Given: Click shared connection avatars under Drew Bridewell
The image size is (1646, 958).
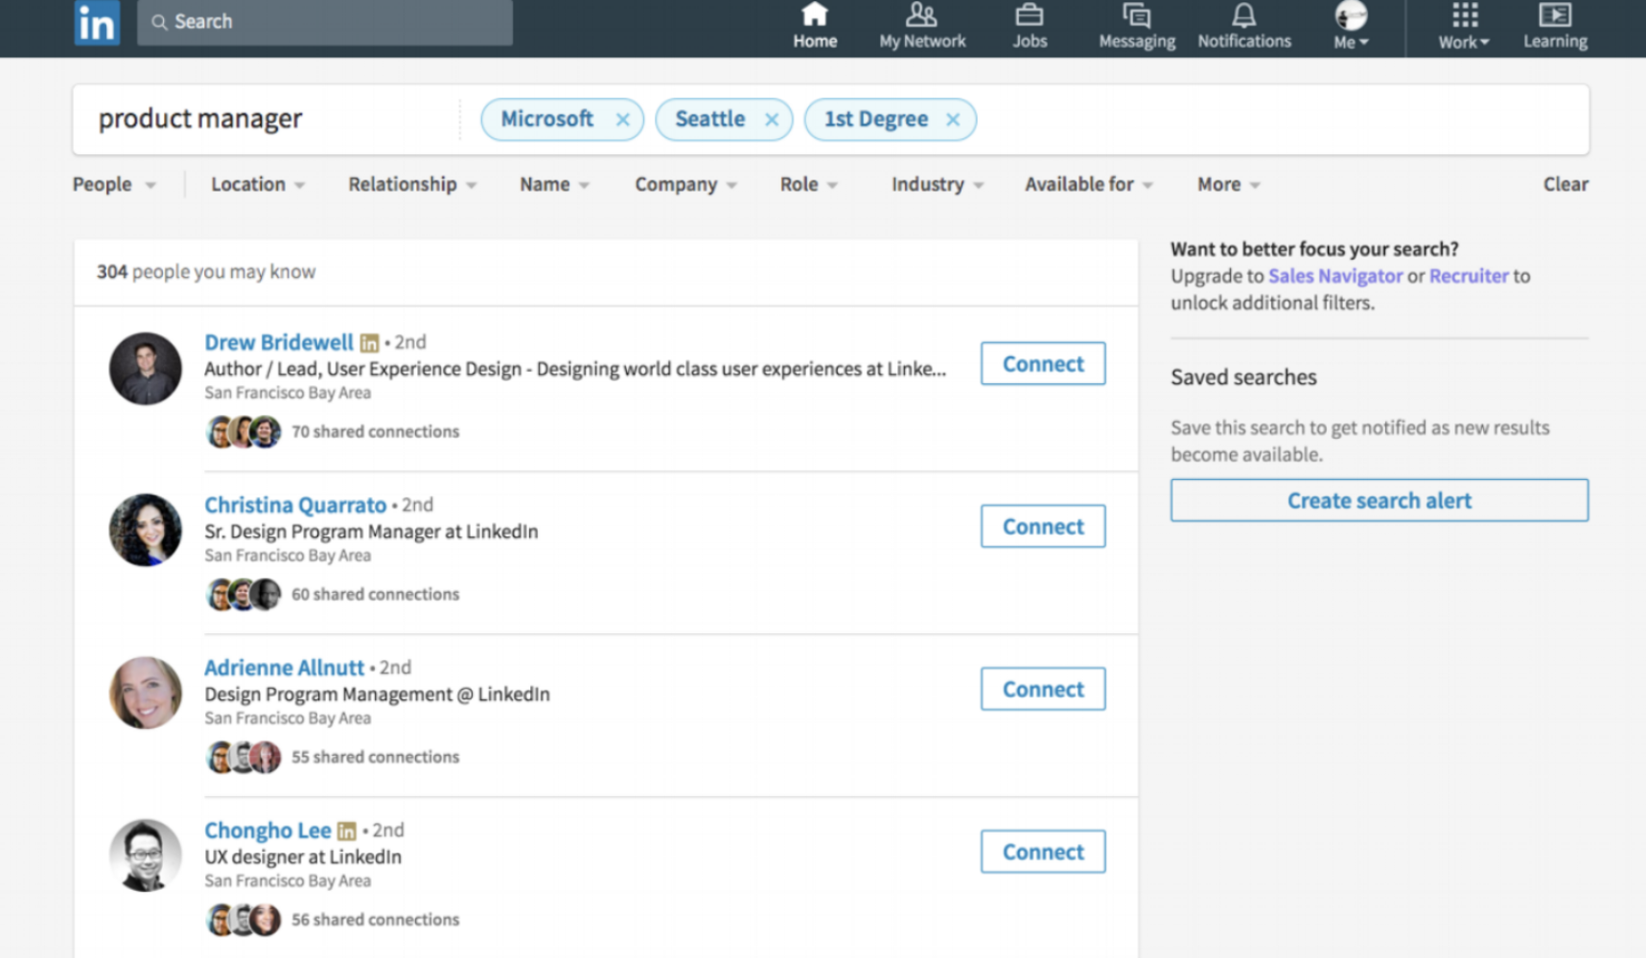Looking at the screenshot, I should tap(243, 432).
